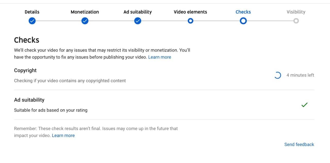Click the Checks step circle indicator
330x163 pixels.
(x=243, y=21)
